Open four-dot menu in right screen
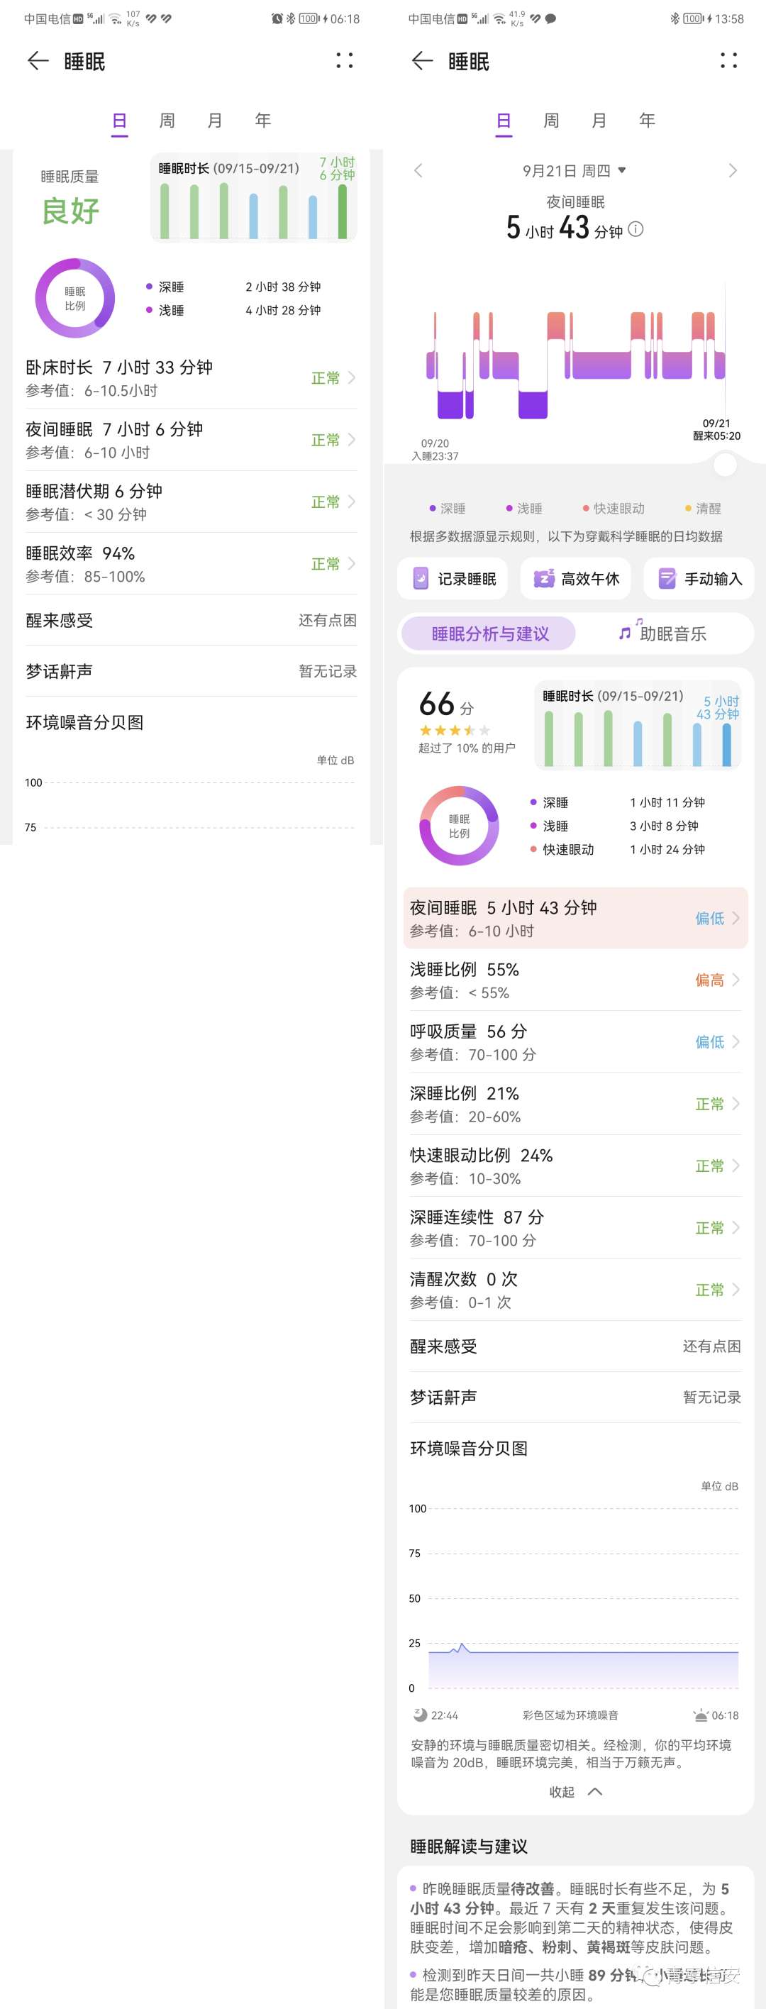This screenshot has width=766, height=2009. coord(728,60)
